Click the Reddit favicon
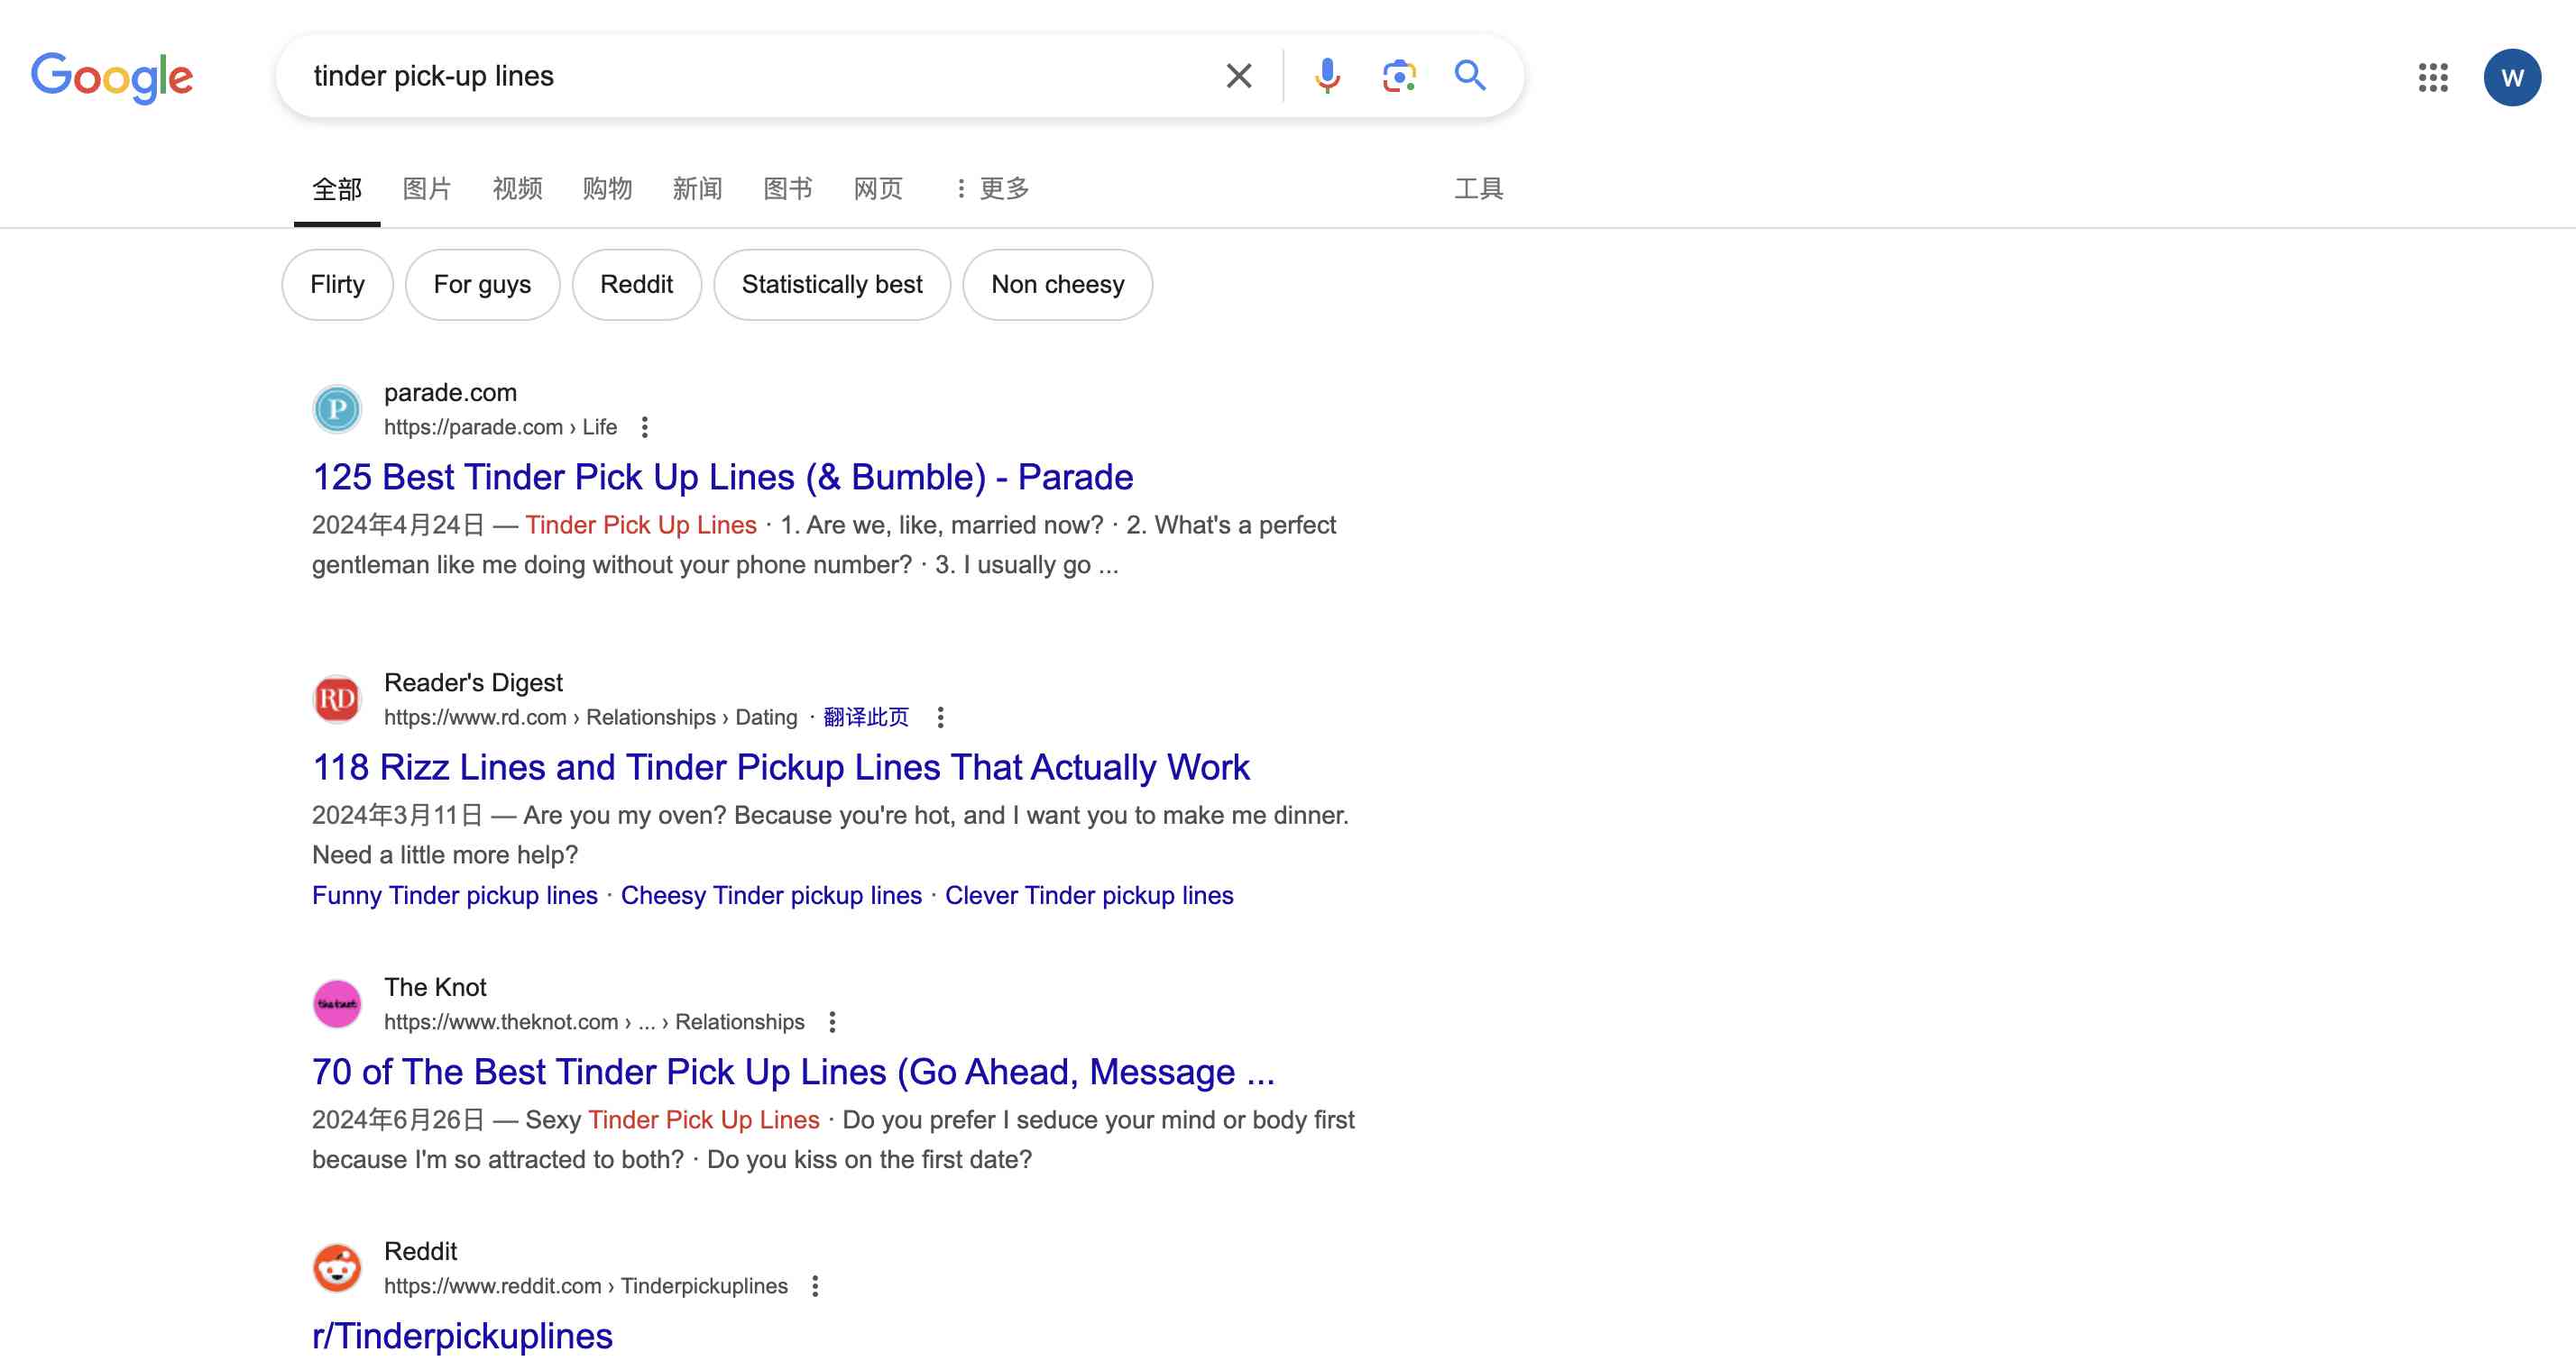 point(337,1267)
